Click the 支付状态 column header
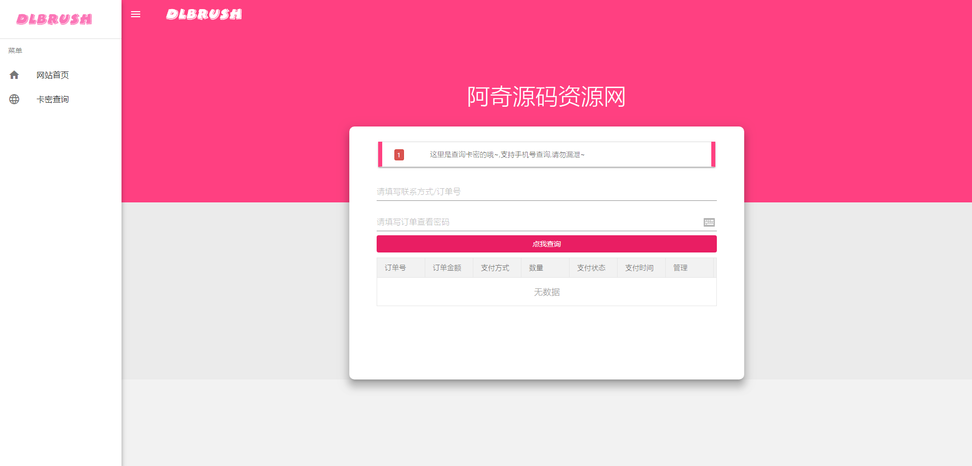The image size is (972, 466). pyautogui.click(x=592, y=268)
